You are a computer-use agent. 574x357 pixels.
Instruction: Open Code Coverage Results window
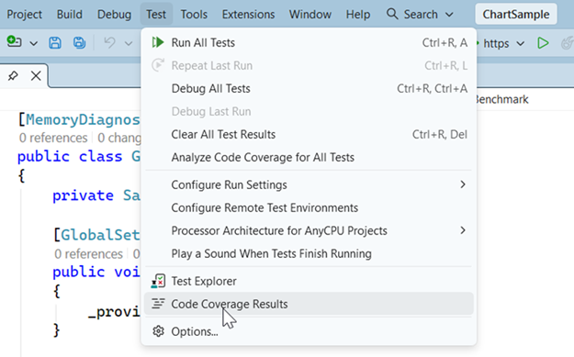pyautogui.click(x=309, y=304)
